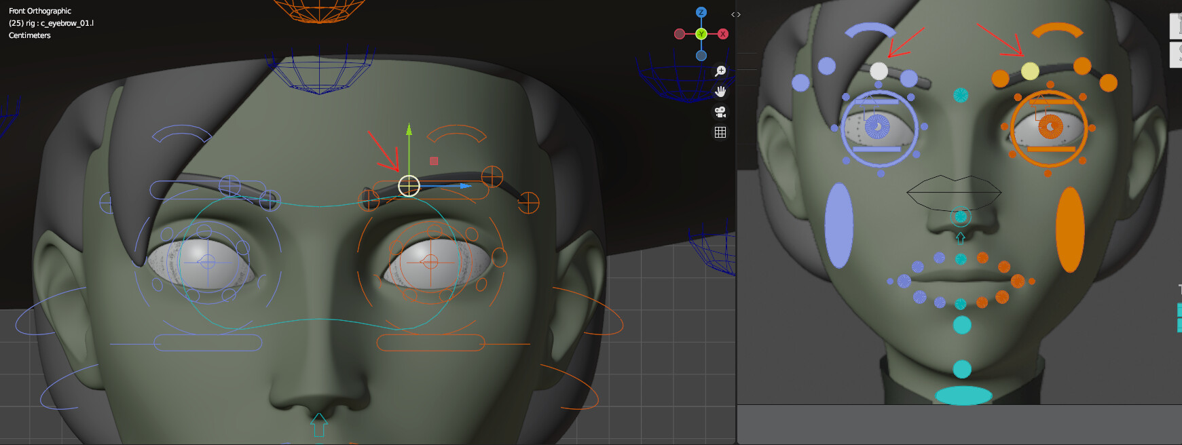Click the negative Z axis gizmo circle
This screenshot has height=445, width=1182.
point(701,56)
